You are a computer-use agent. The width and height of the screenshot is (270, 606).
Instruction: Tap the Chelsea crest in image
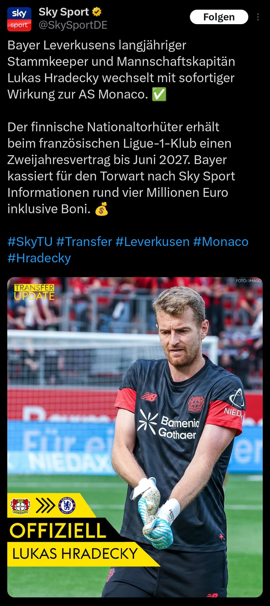click(67, 506)
